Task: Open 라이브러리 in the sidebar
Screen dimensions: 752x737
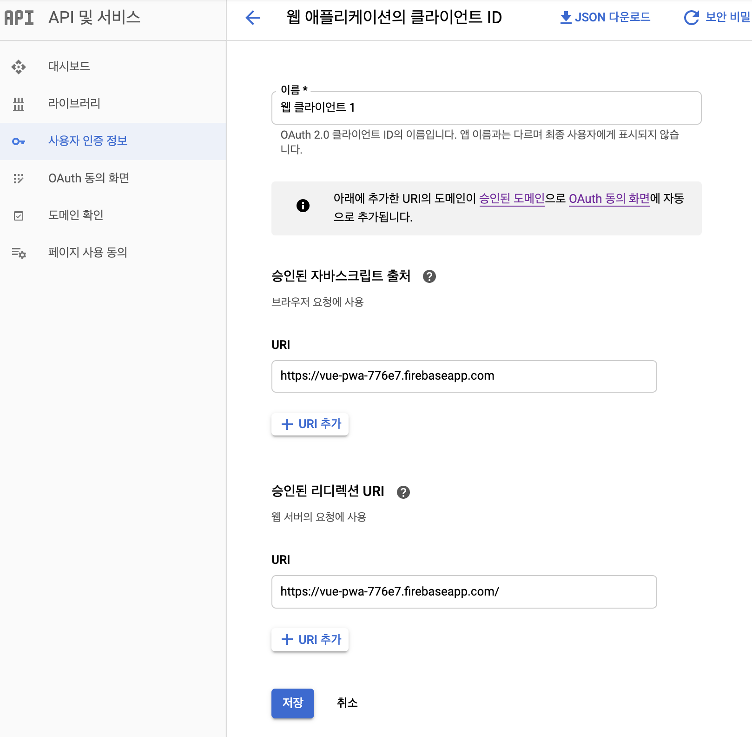Action: pyautogui.click(x=113, y=104)
